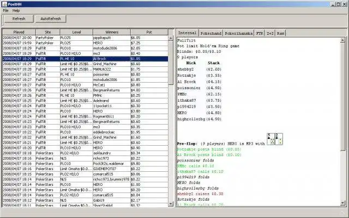Select the hand won by Pock3t2s,waldemar
Screen dimensions: 349x218
coord(85,164)
